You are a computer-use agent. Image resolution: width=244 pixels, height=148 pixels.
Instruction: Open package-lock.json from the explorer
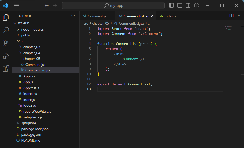pos(46,129)
